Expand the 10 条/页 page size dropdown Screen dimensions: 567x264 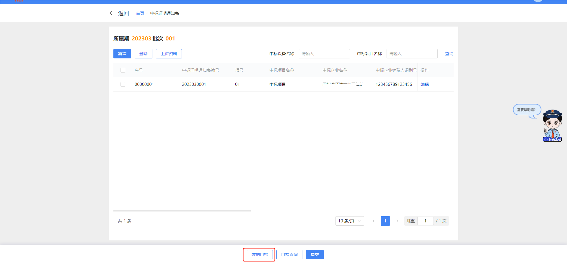coord(350,221)
